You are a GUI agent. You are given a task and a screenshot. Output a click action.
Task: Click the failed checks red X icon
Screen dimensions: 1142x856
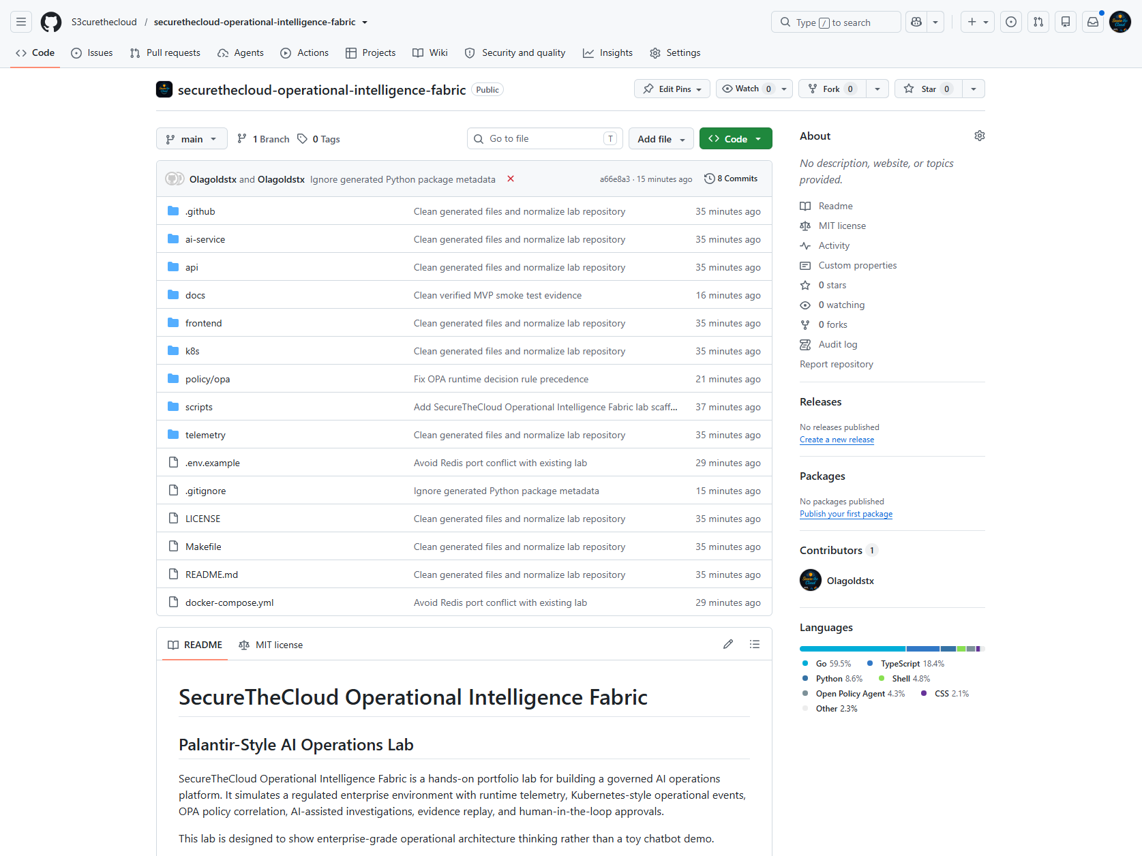point(511,179)
